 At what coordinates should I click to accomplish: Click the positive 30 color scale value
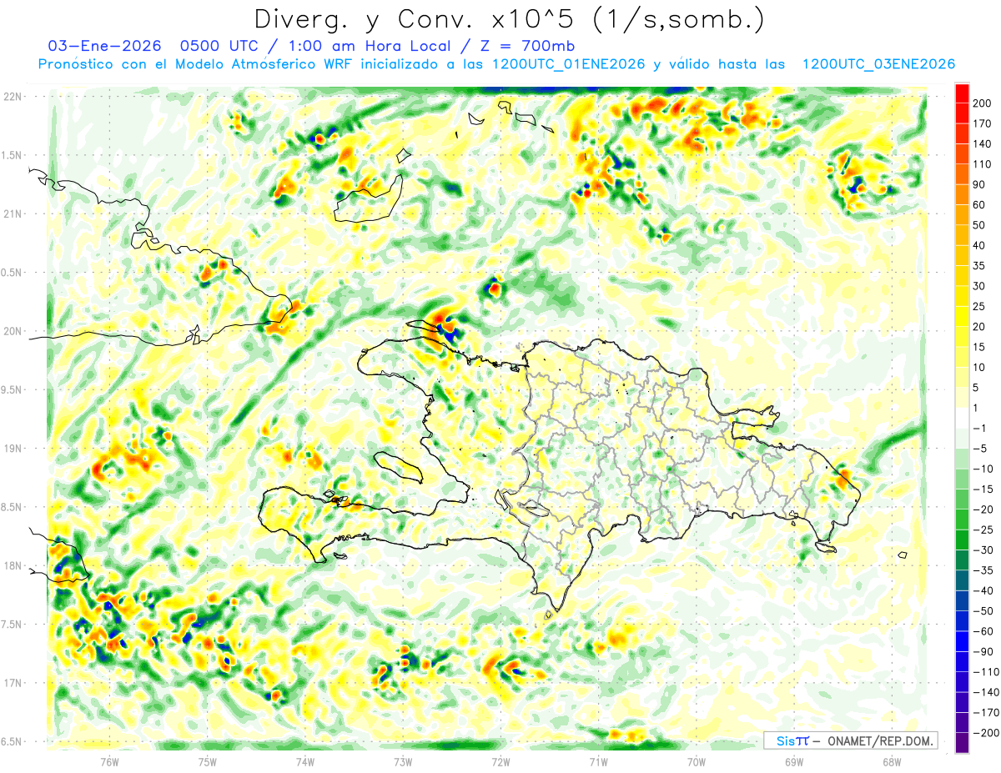pyautogui.click(x=978, y=286)
